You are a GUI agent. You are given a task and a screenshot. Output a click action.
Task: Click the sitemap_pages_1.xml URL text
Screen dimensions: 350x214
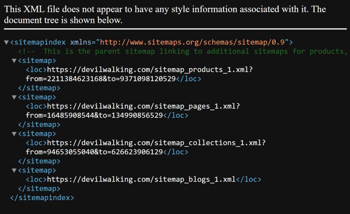tap(143, 106)
